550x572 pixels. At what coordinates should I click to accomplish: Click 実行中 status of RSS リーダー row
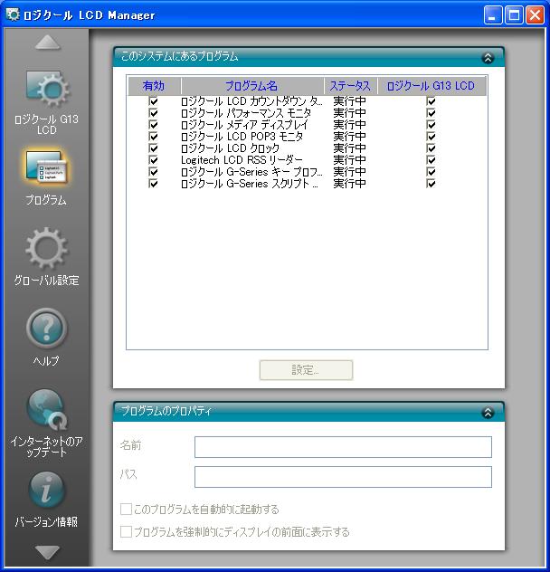(x=349, y=160)
